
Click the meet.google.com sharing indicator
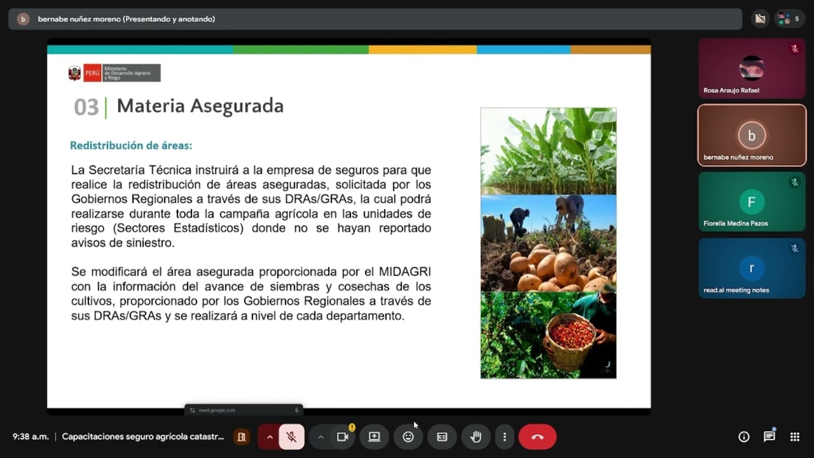tap(244, 410)
